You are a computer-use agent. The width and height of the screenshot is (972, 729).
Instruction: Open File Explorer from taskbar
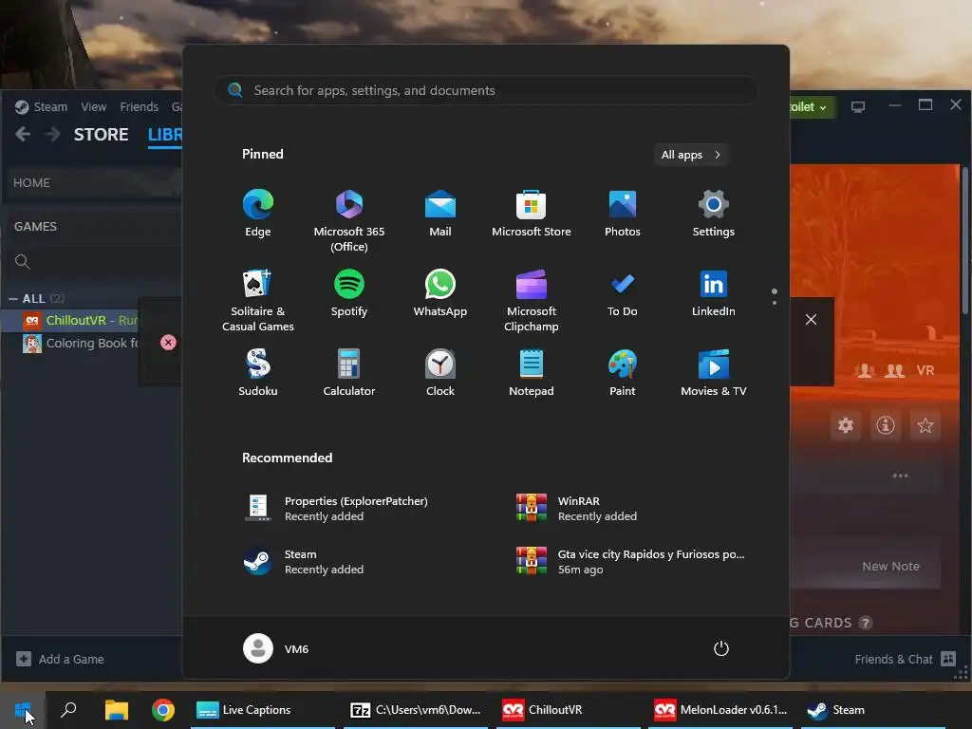(116, 710)
